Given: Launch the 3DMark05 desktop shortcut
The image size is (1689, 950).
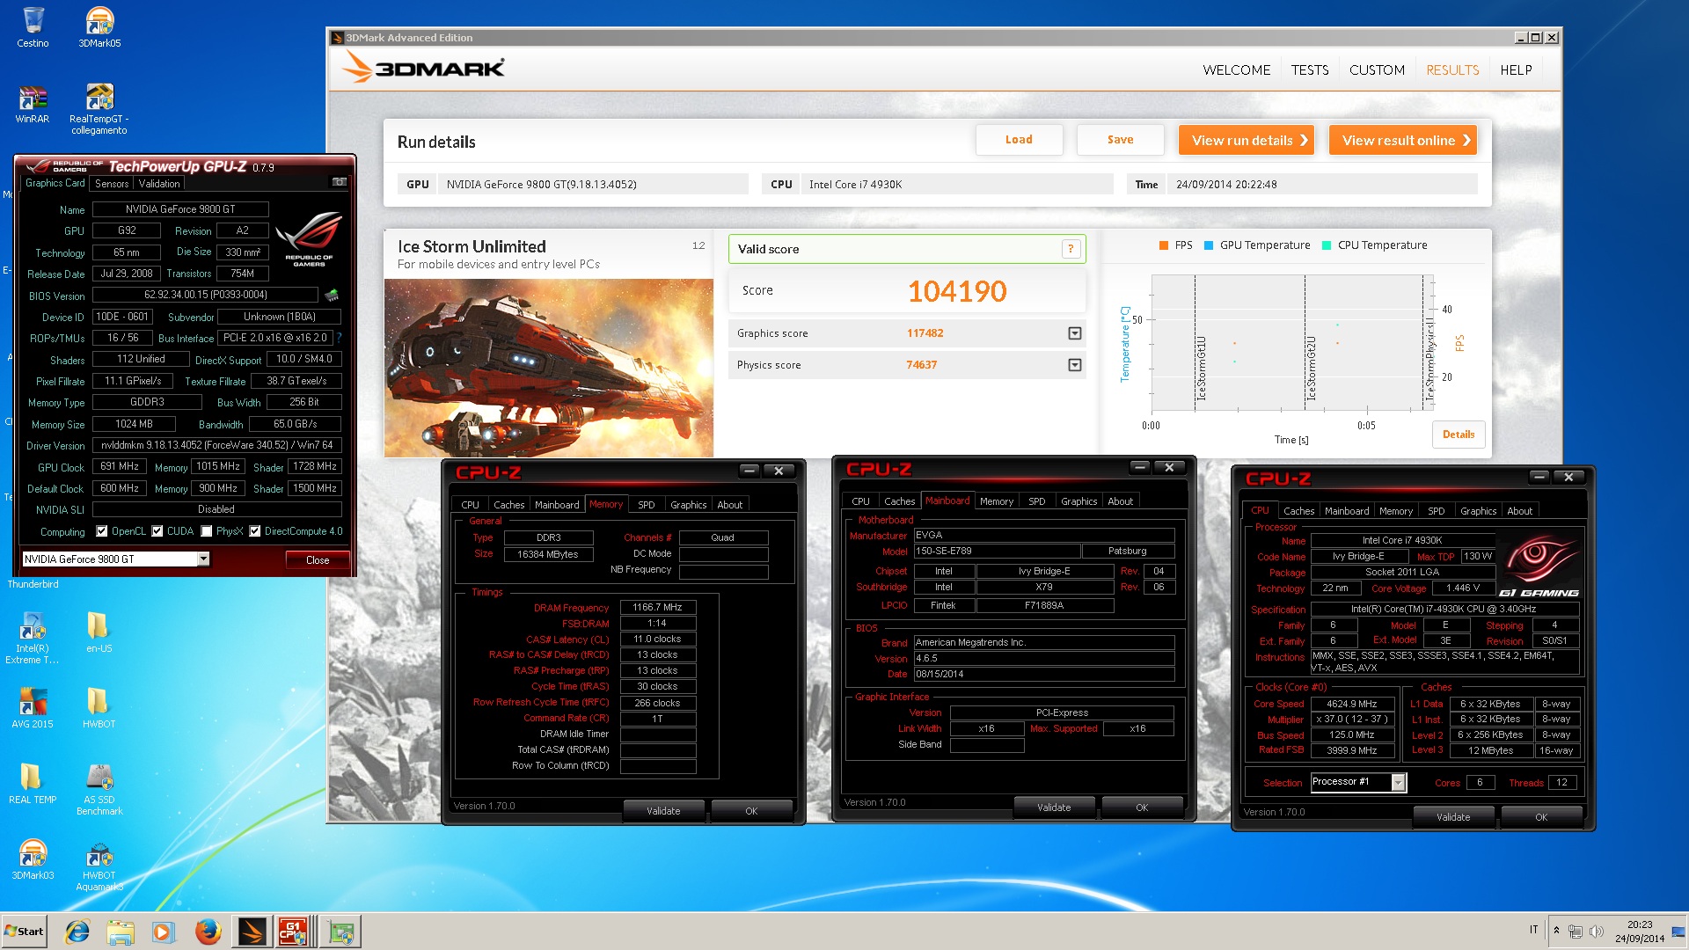Looking at the screenshot, I should pyautogui.click(x=99, y=21).
